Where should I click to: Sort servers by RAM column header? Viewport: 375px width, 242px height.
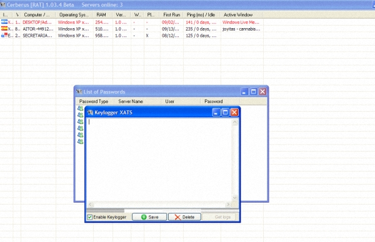point(102,15)
